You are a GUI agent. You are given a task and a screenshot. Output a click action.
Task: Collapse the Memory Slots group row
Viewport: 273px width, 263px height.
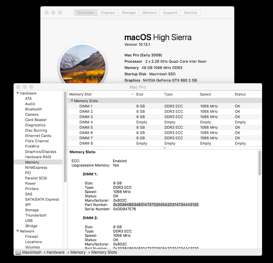click(72, 101)
